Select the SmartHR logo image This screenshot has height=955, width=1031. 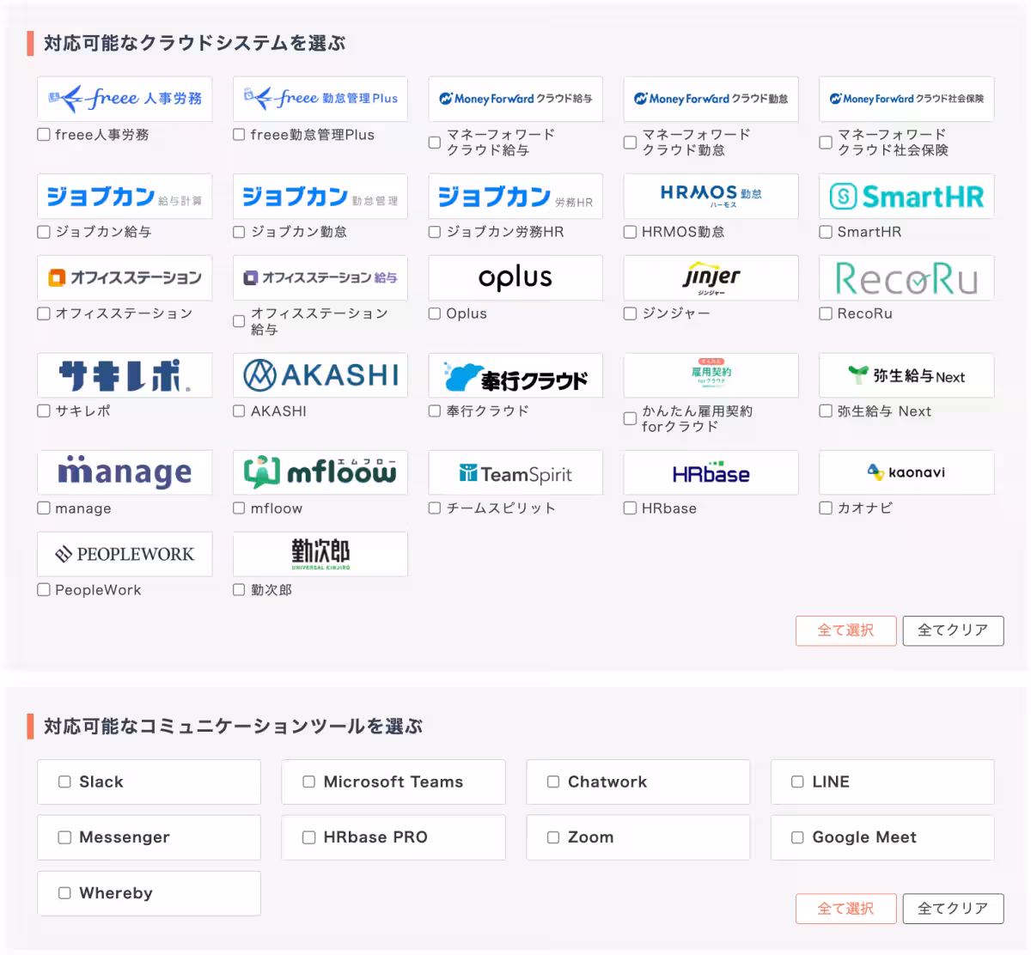[906, 197]
